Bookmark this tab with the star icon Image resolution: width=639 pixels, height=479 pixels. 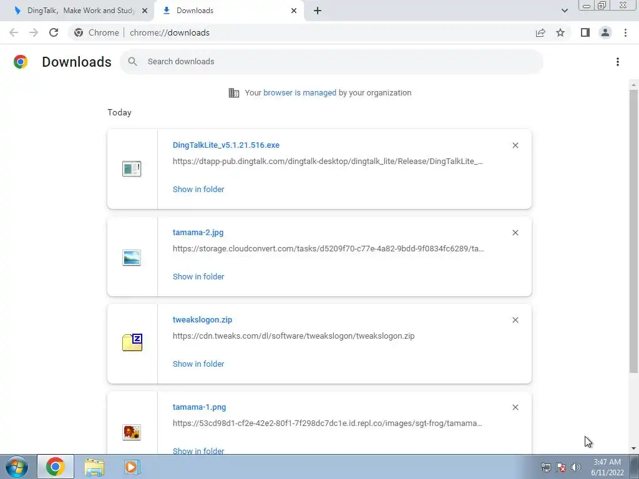(x=560, y=32)
